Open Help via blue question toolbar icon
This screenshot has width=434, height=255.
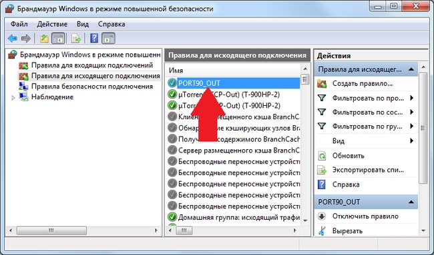pos(94,38)
